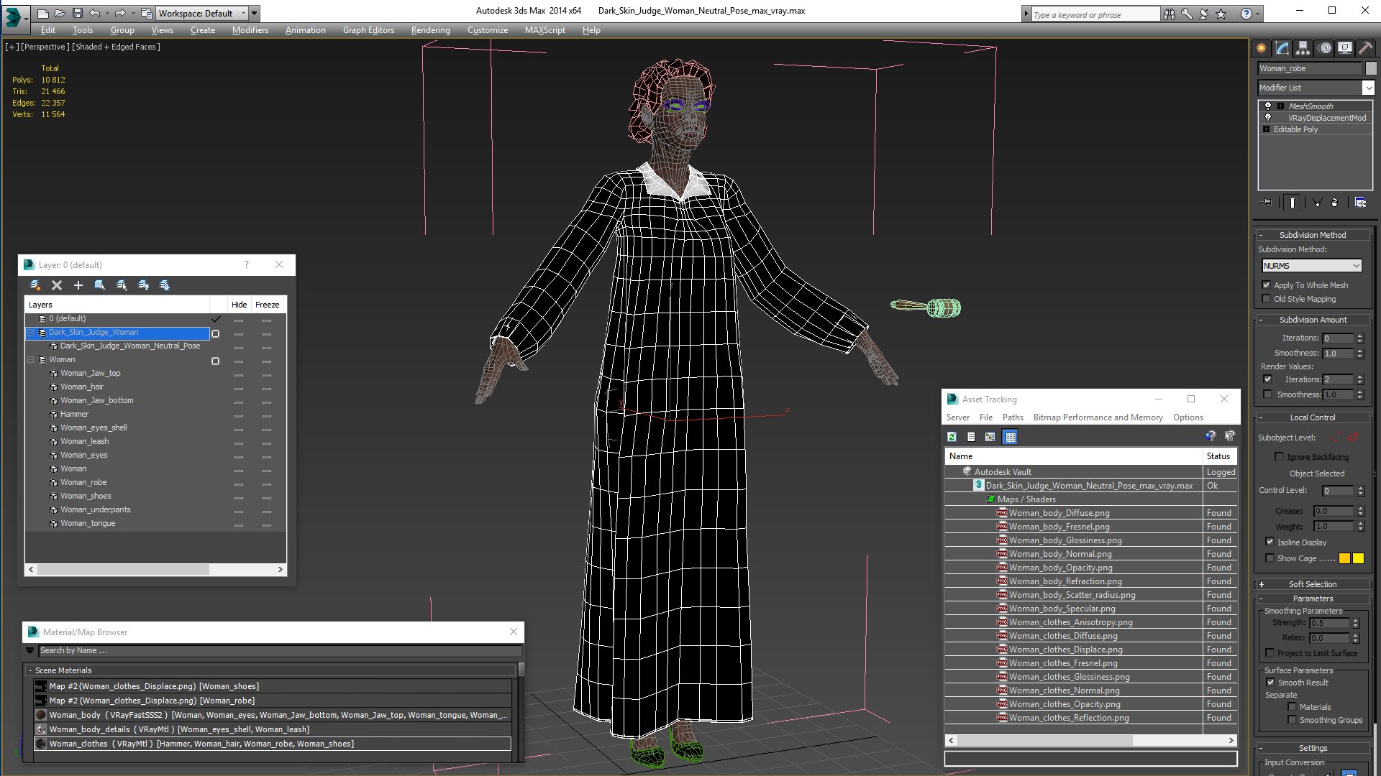This screenshot has width=1381, height=776.
Task: Click first yellow Show Cage color swatch
Action: pos(1344,558)
